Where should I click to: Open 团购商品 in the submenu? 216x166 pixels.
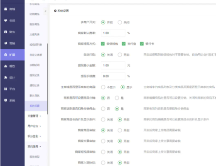[x=34, y=14]
